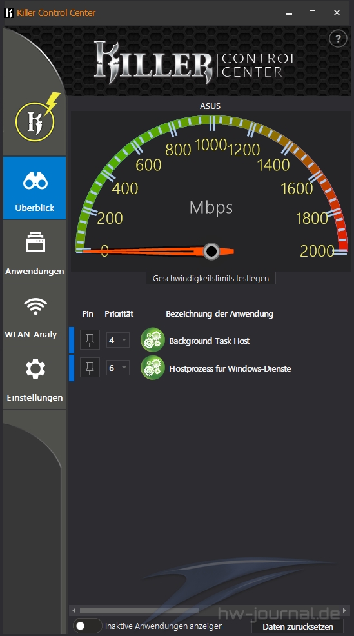Click the horizontal scrollbar thumb
The image size is (354, 636).
[139, 610]
